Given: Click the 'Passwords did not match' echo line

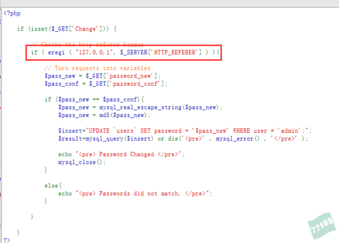Looking at the screenshot, I should point(135,193).
